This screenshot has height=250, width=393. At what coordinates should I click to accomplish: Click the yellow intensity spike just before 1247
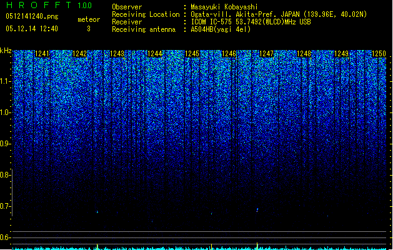(x=257, y=246)
